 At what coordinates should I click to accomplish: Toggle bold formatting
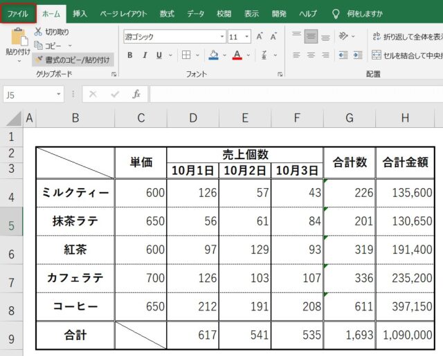(129, 55)
